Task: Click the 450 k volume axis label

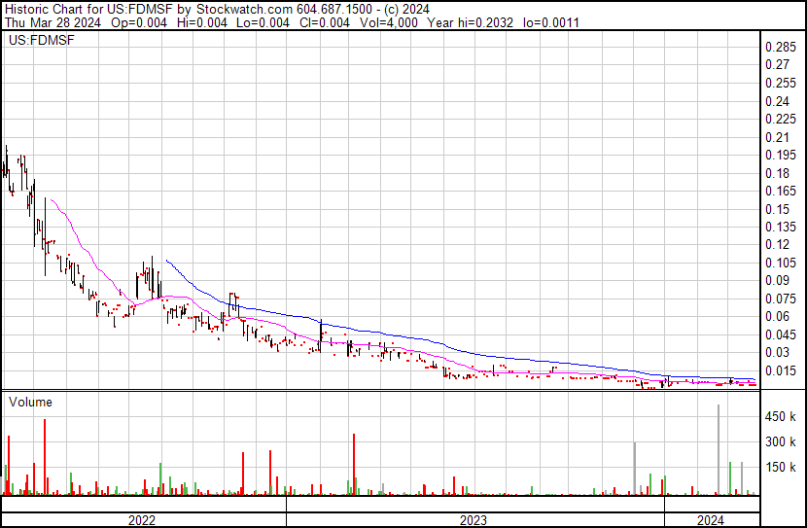Action: [781, 417]
